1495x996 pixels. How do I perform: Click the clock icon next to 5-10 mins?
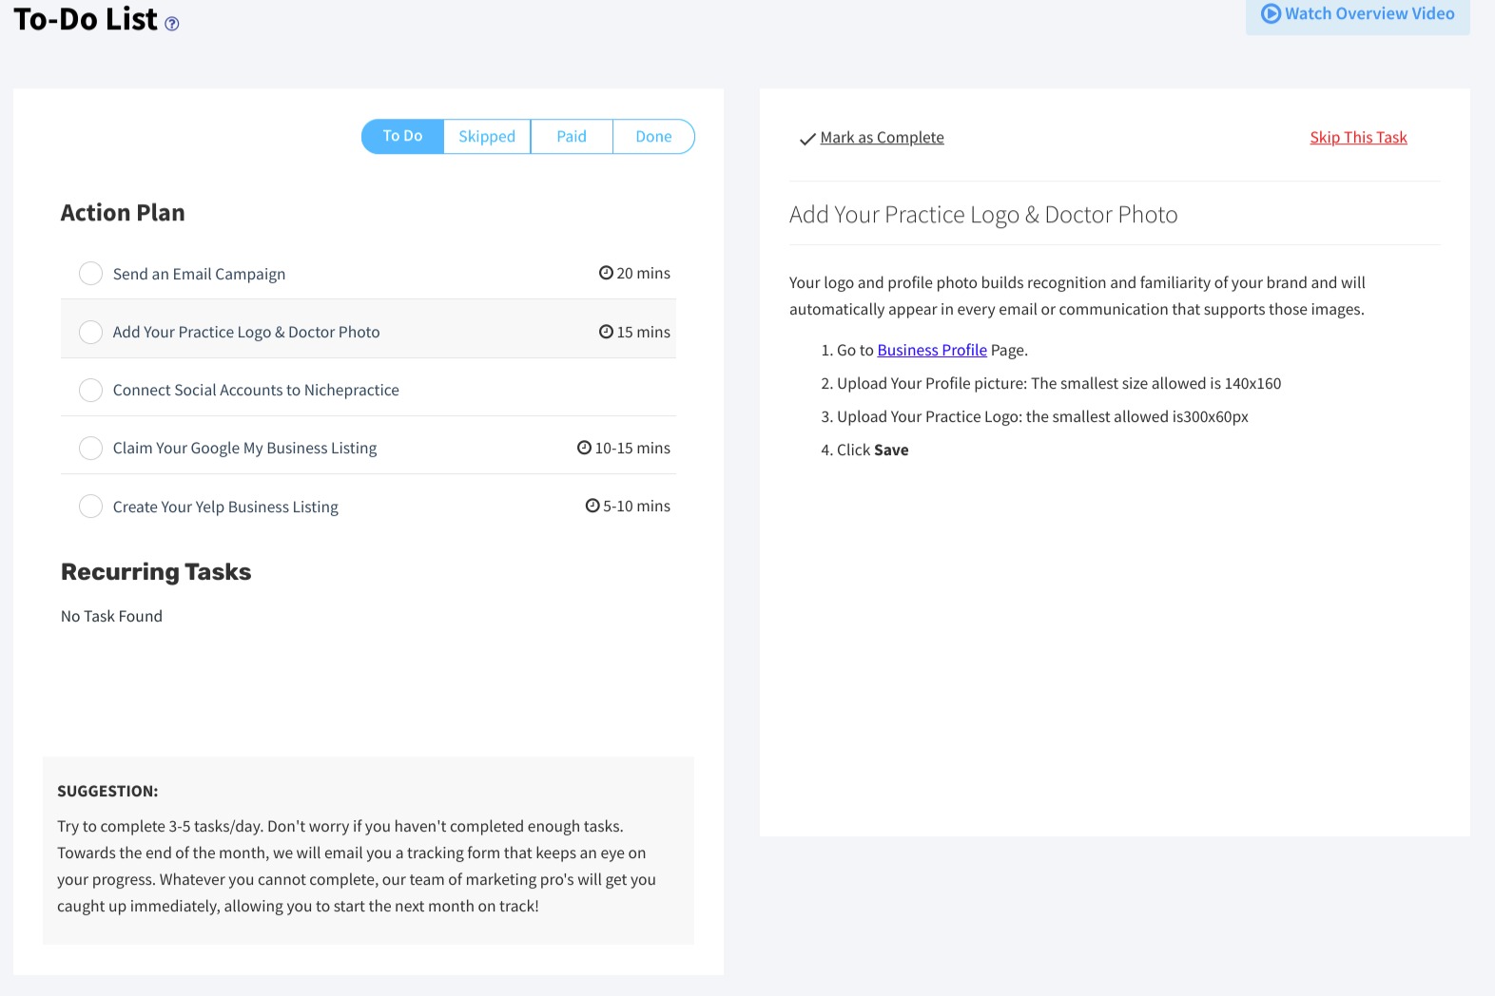click(x=592, y=506)
